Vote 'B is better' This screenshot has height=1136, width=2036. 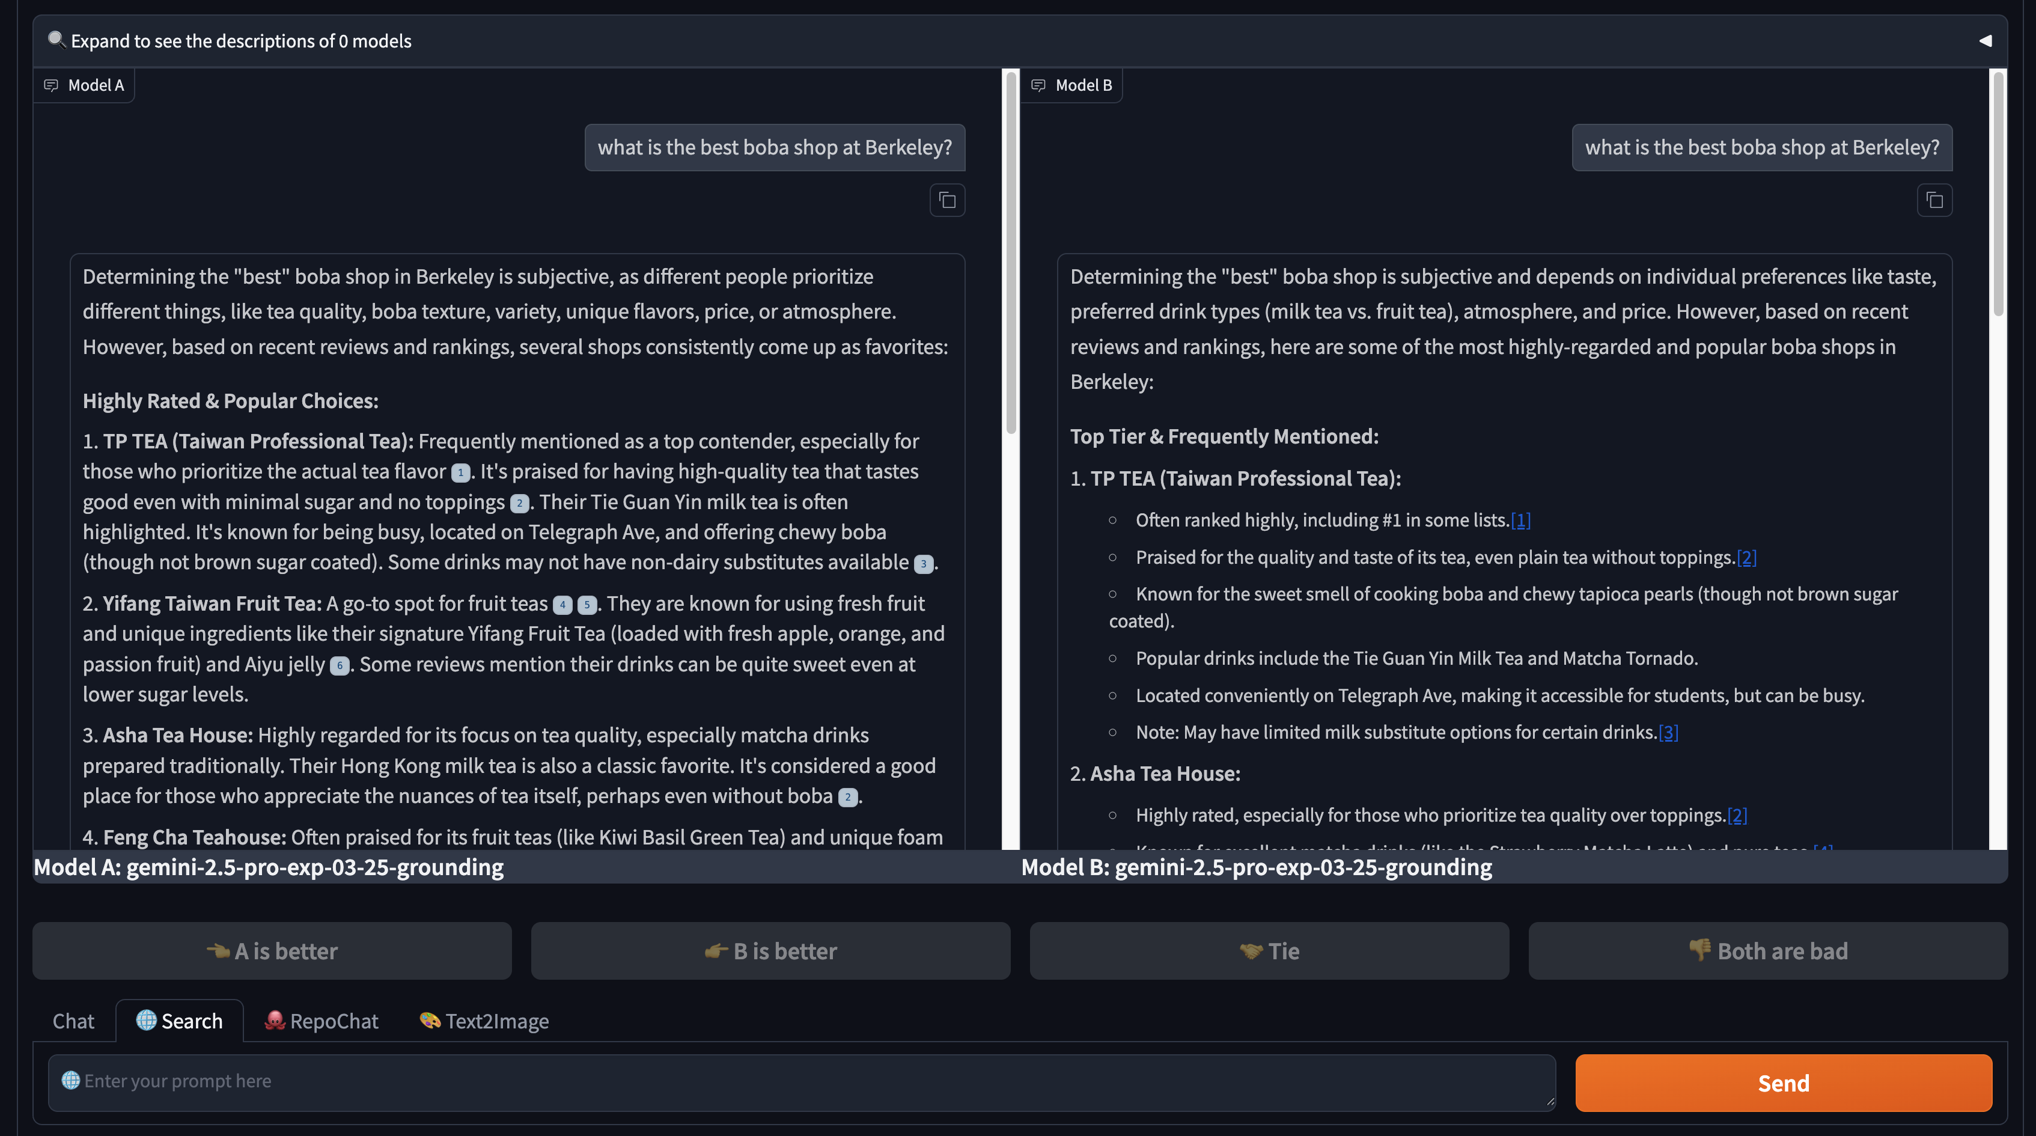[770, 951]
